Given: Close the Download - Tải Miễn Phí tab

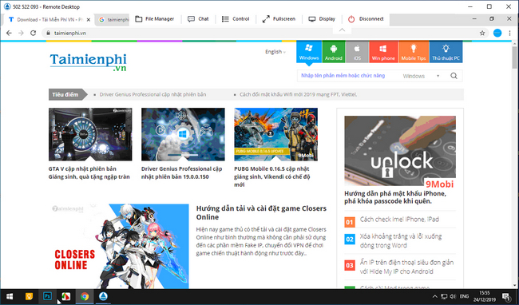Looking at the screenshot, I should (x=89, y=20).
